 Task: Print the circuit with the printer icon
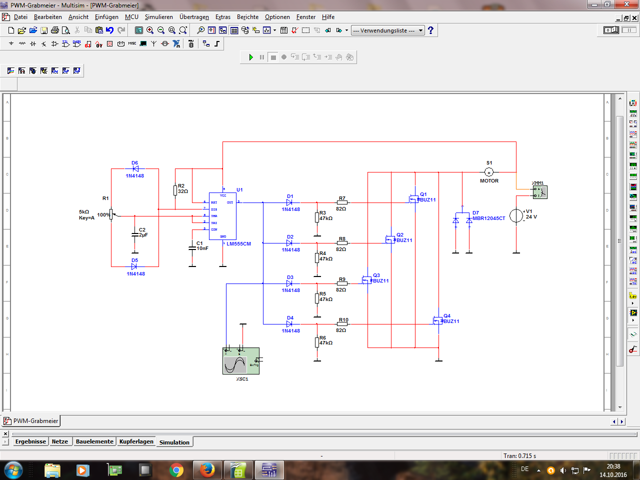(x=55, y=30)
